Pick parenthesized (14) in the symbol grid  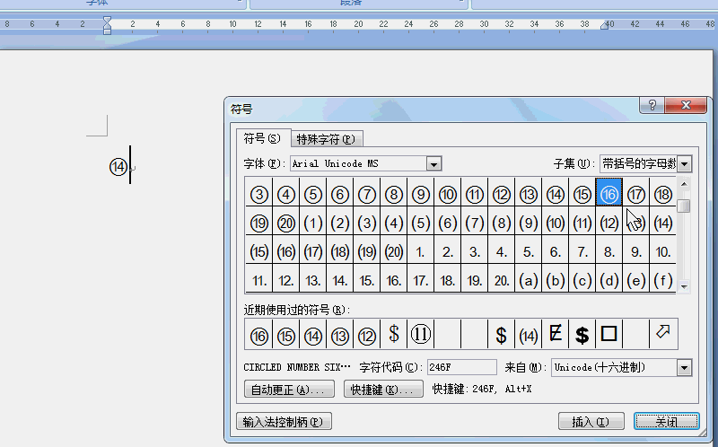[x=663, y=223]
